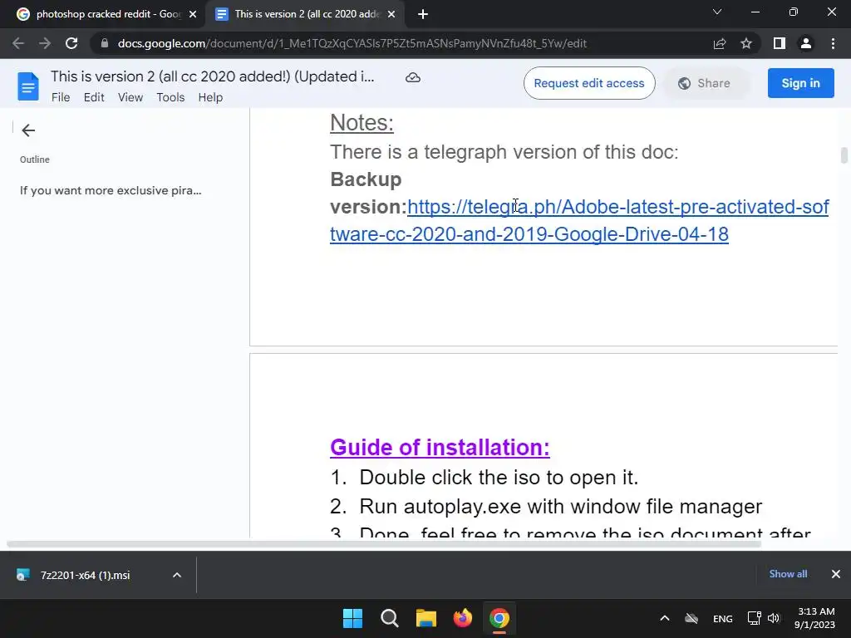This screenshot has width=851, height=638.
Task: Show all downloads
Action: [788, 574]
